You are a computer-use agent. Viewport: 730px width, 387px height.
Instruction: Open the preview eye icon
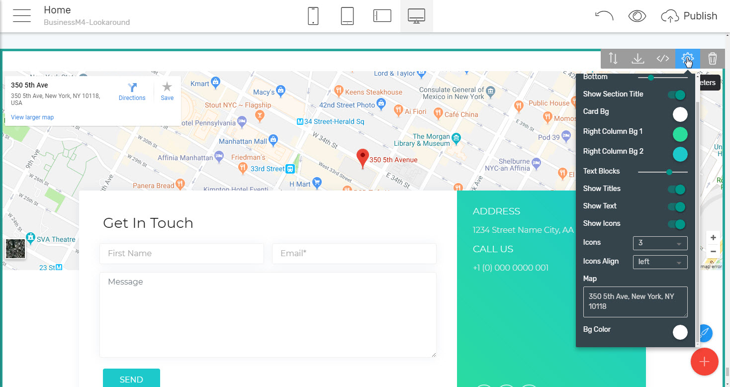click(x=637, y=16)
